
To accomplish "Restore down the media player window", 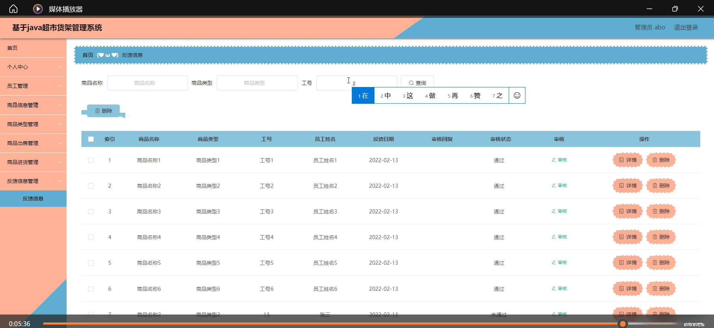I will [x=675, y=9].
